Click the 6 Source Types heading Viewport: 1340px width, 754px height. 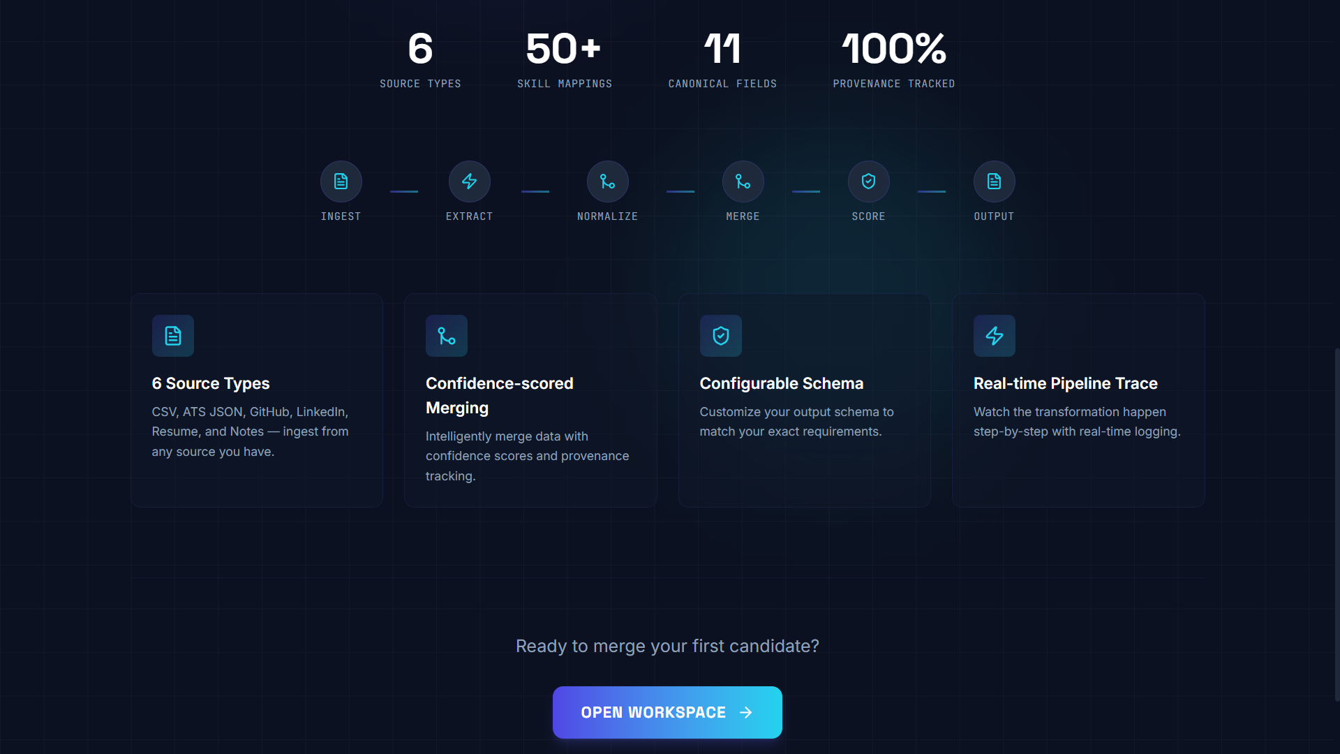click(211, 383)
